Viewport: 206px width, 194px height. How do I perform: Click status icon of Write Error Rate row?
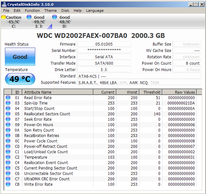8,184
